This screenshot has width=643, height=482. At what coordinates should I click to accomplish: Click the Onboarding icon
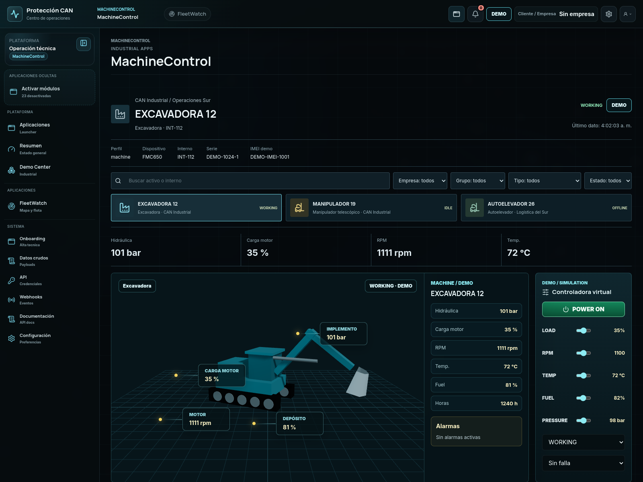click(12, 241)
